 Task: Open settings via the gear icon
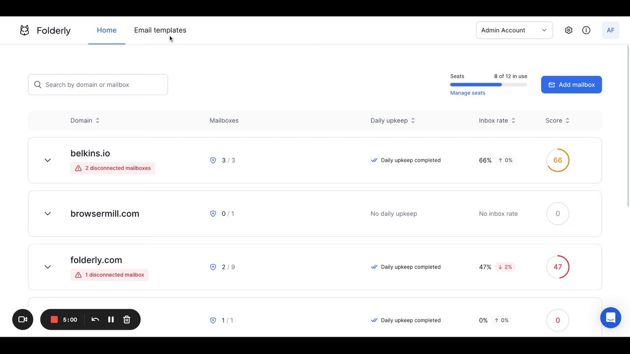tap(568, 30)
